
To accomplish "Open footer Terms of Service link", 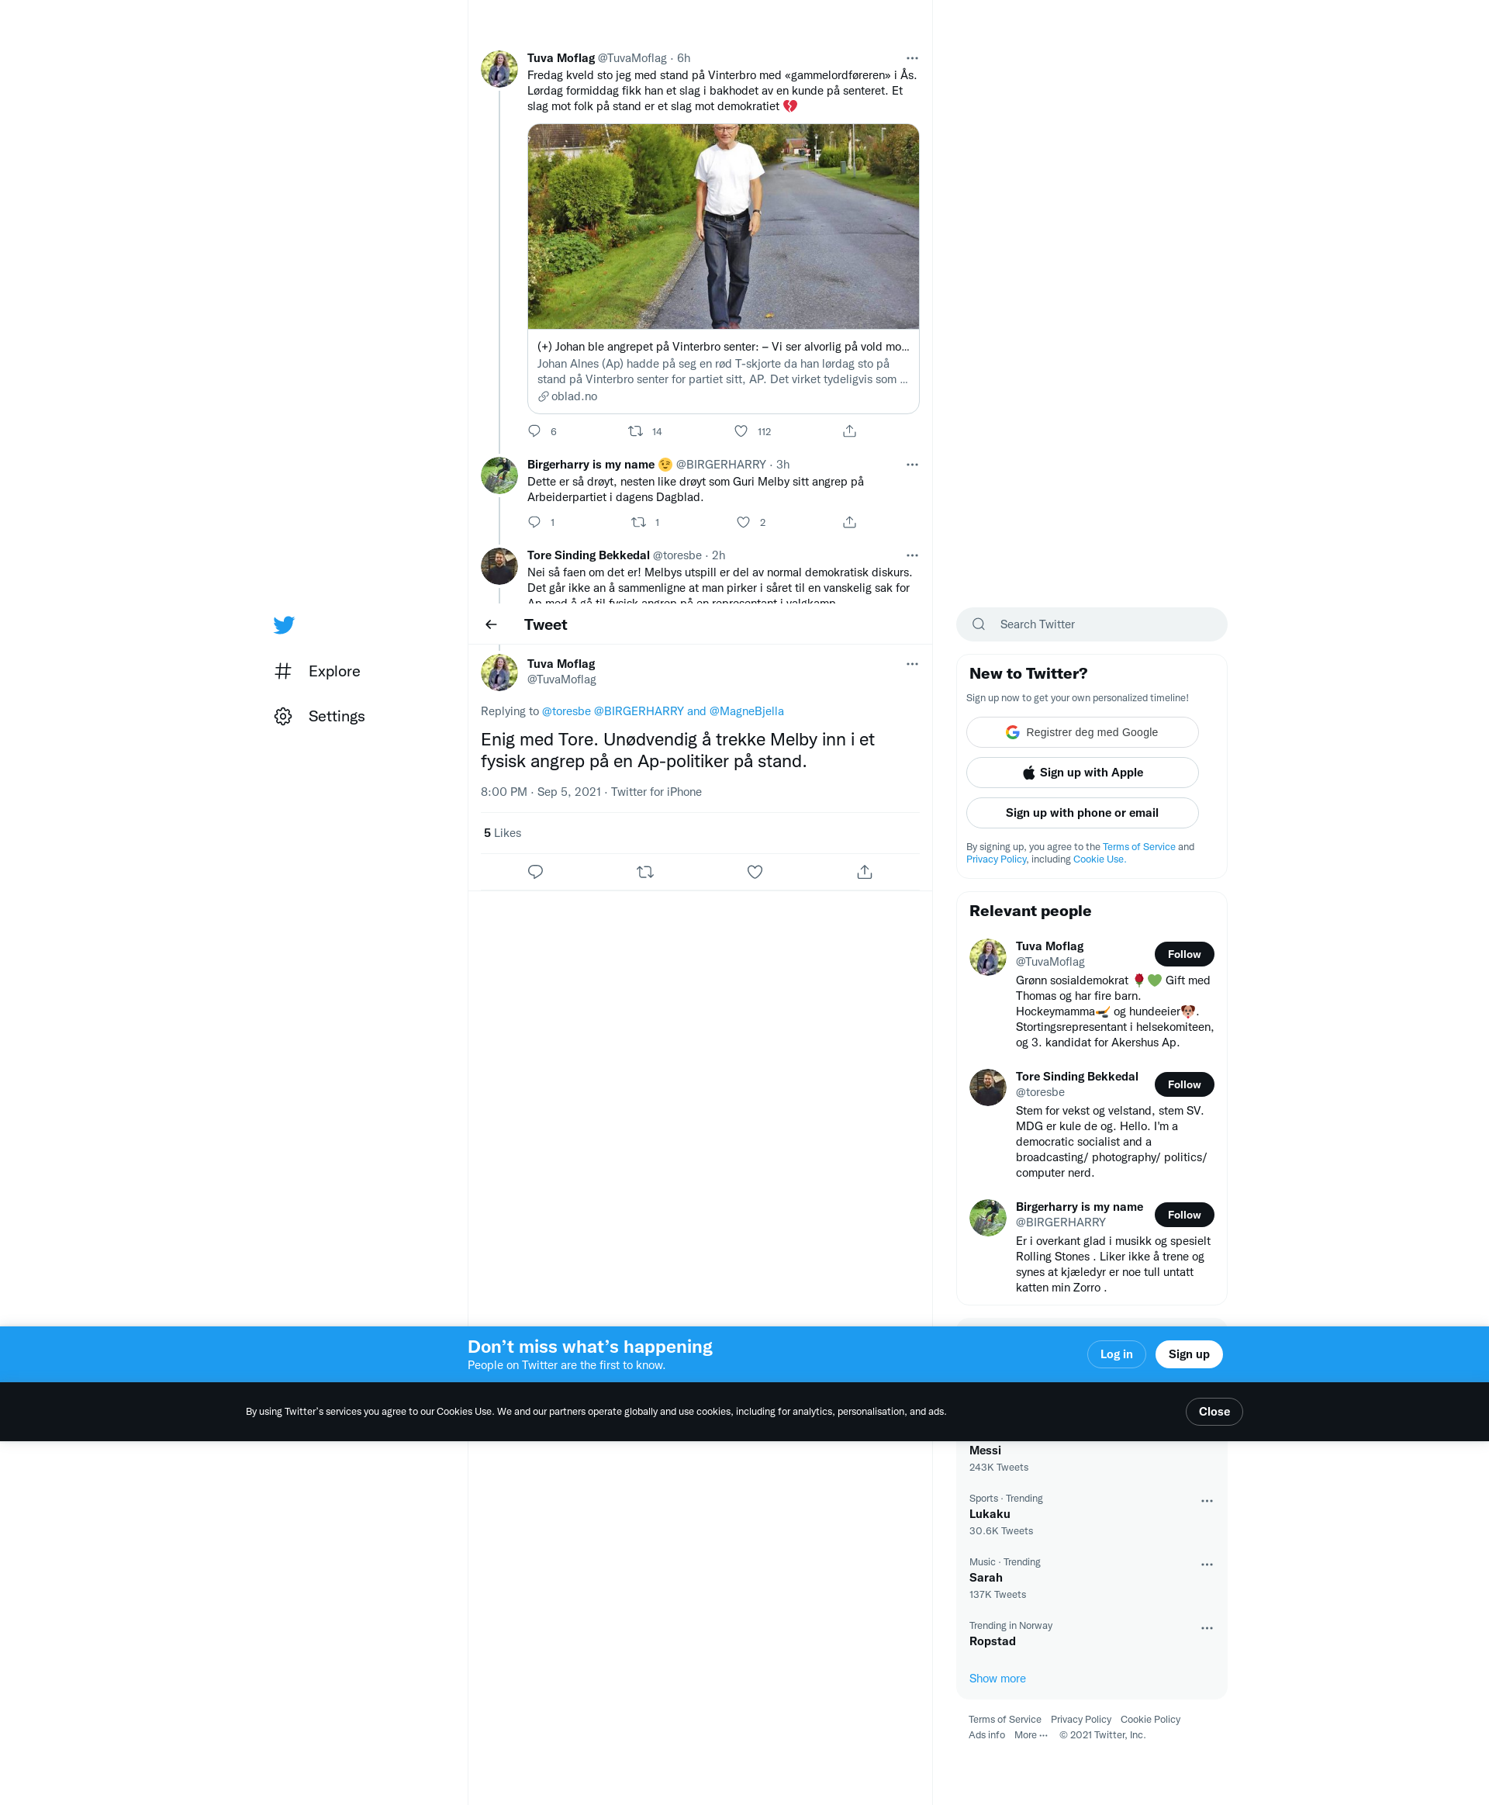I will (1004, 1719).
